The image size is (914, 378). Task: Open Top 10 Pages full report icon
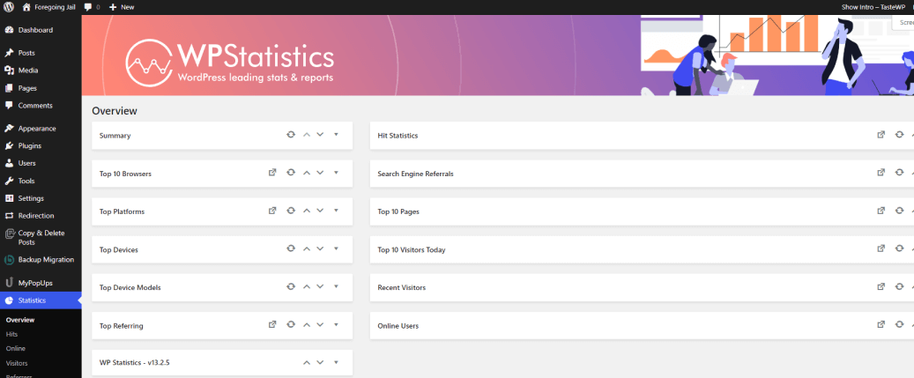[881, 211]
